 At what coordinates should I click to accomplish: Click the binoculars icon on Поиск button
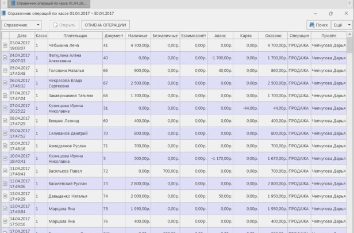[x=311, y=25]
